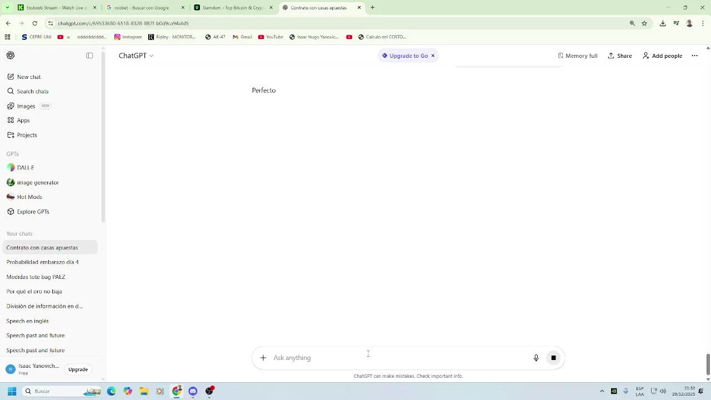Click the taskbar Buscar search box
Viewport: 711px width, 400px height.
coord(61,391)
